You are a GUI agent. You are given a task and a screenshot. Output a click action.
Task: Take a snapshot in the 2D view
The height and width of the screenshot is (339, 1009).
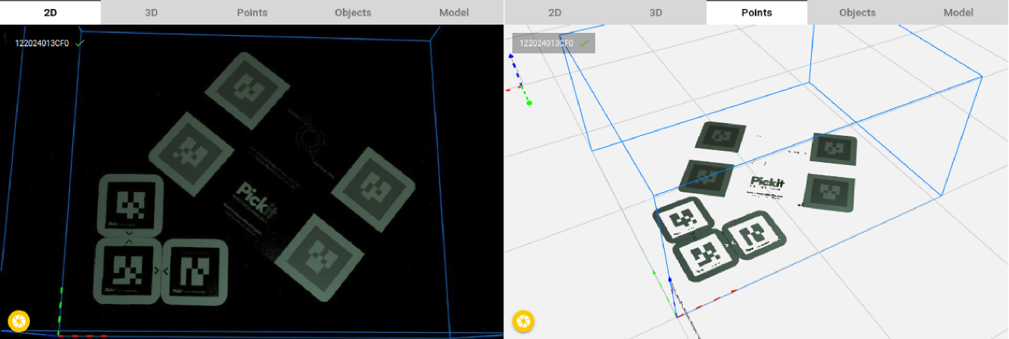(19, 321)
